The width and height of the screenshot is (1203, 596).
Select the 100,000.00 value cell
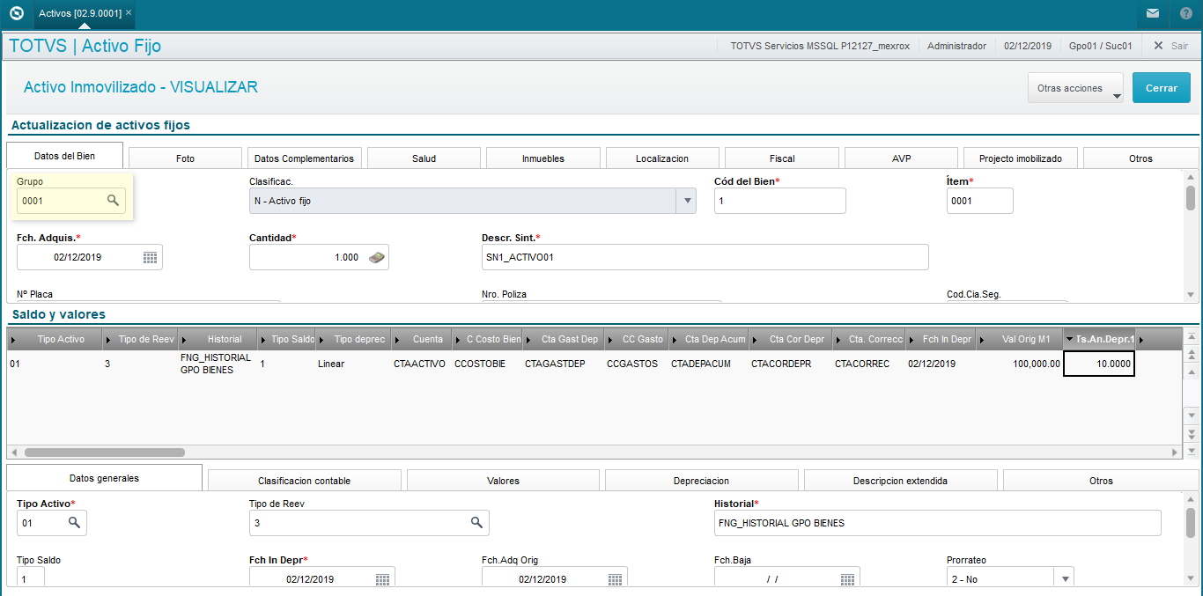point(1021,364)
